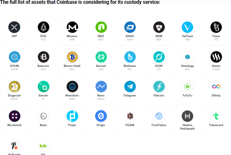The width and height of the screenshot is (231, 155).
Task: Click the Hedera Hashgraph icon
Action: click(187, 116)
